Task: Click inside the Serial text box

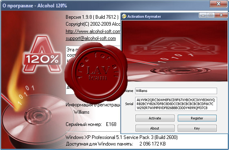Action: click(x=176, y=104)
